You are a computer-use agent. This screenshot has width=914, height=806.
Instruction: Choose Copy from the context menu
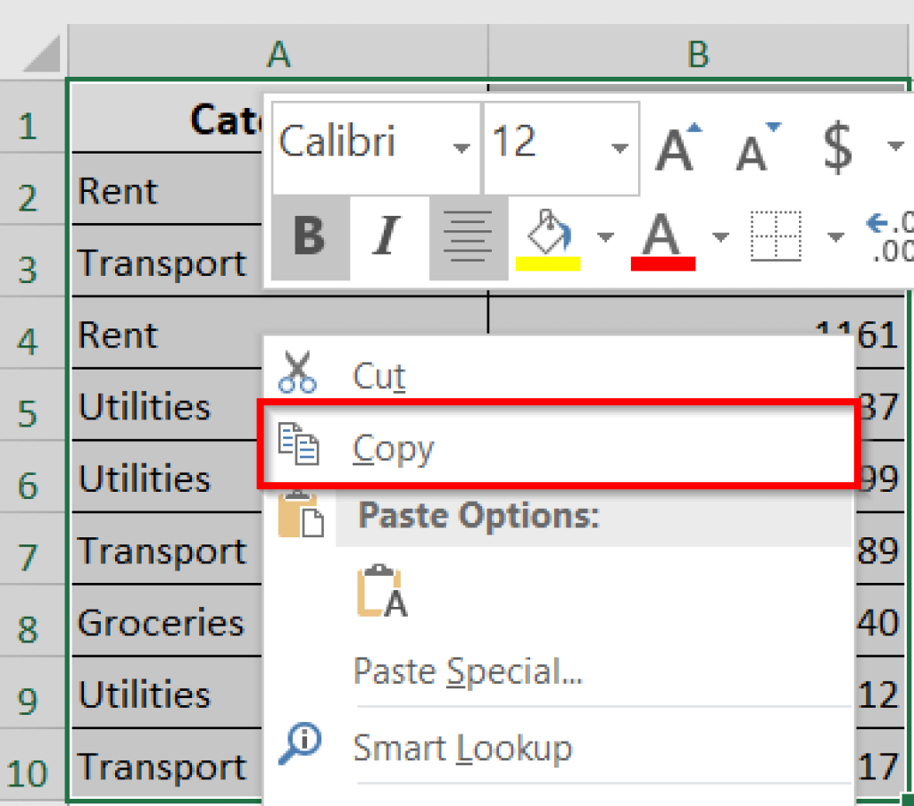click(393, 446)
